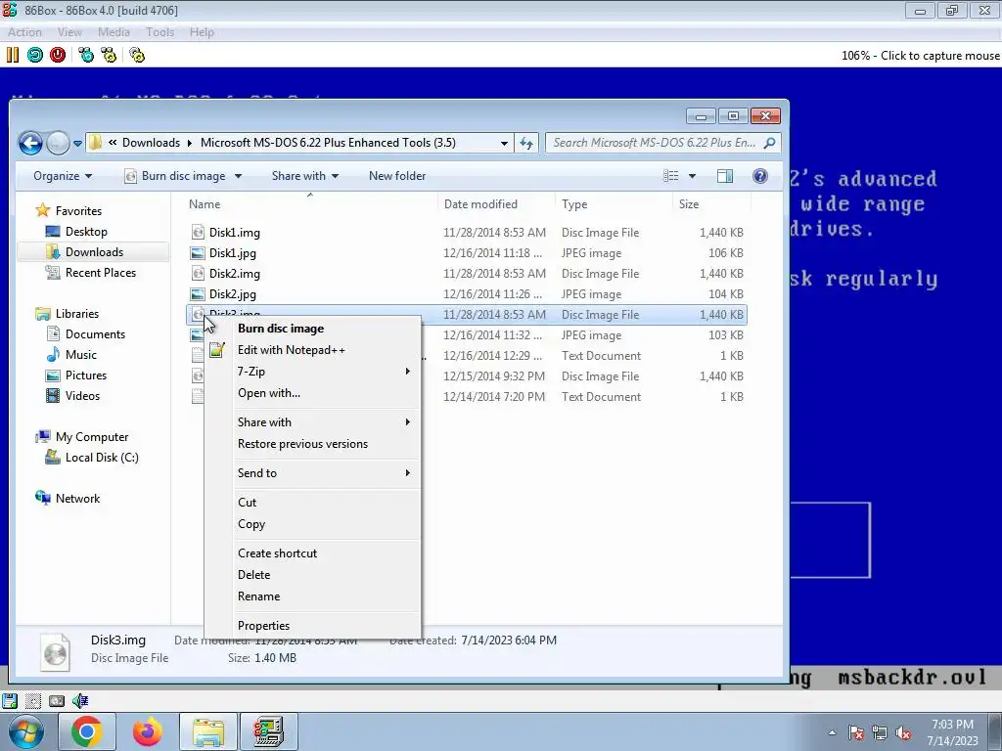Click second floppy icon in 86Box status bar
1002x751 pixels.
tap(32, 700)
